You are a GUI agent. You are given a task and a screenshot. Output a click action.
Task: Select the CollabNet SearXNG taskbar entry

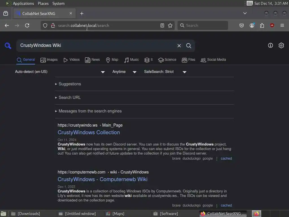[x=224, y=214]
